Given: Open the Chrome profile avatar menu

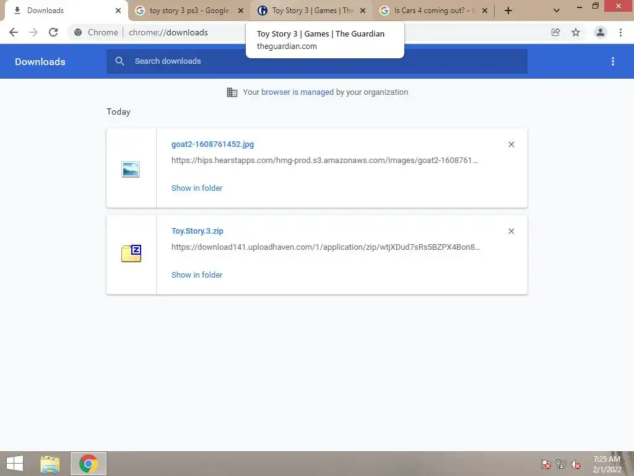Looking at the screenshot, I should coord(601,32).
